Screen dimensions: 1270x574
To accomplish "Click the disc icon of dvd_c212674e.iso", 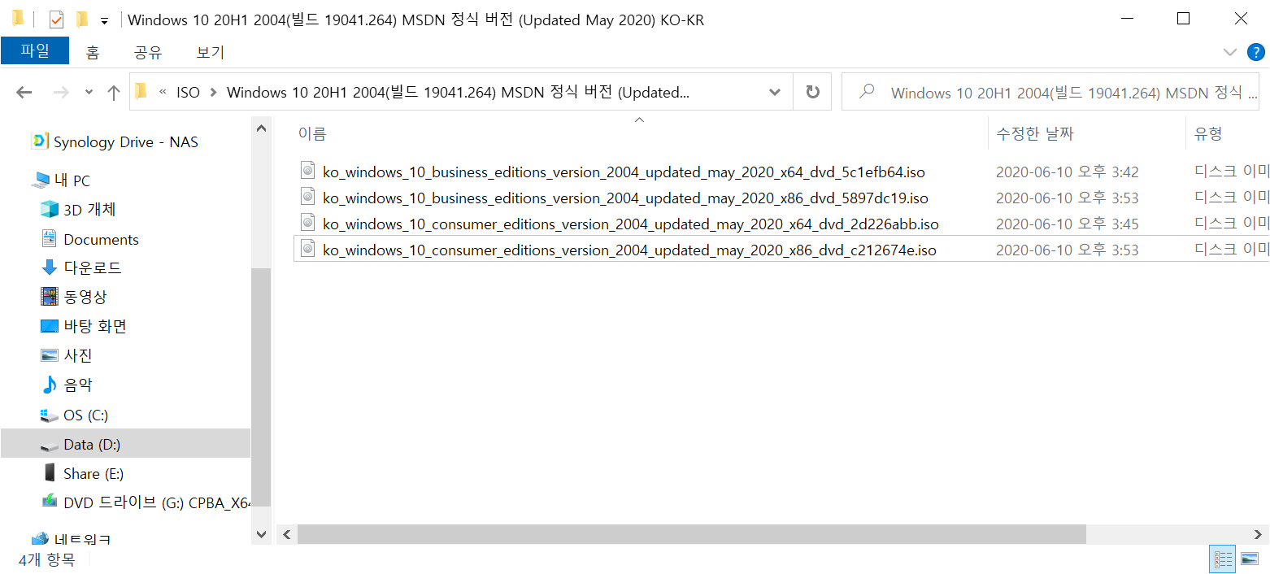I will [x=307, y=249].
